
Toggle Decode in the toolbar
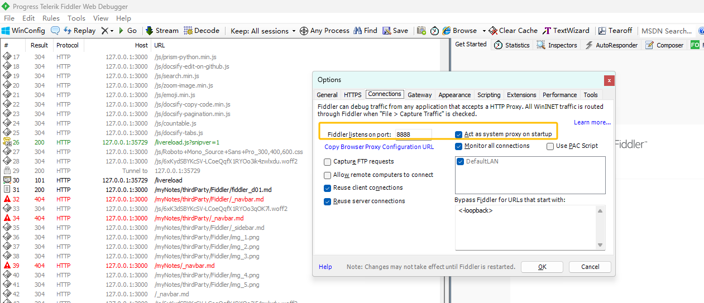coord(202,31)
